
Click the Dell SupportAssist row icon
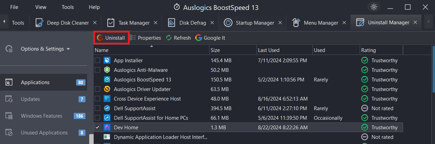click(x=107, y=108)
